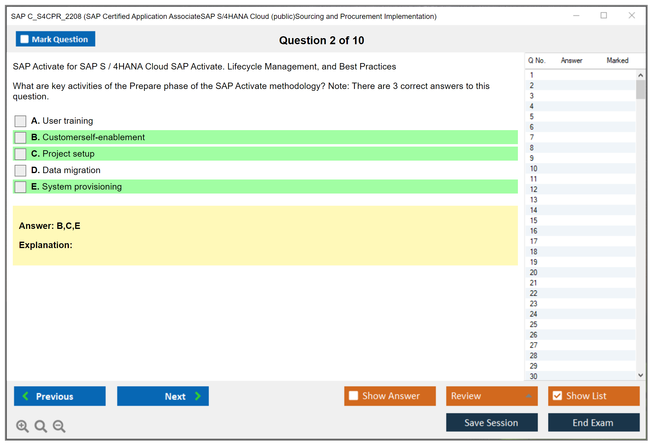This screenshot has width=655, height=448.
Task: Check option A User training
Action: coord(20,121)
